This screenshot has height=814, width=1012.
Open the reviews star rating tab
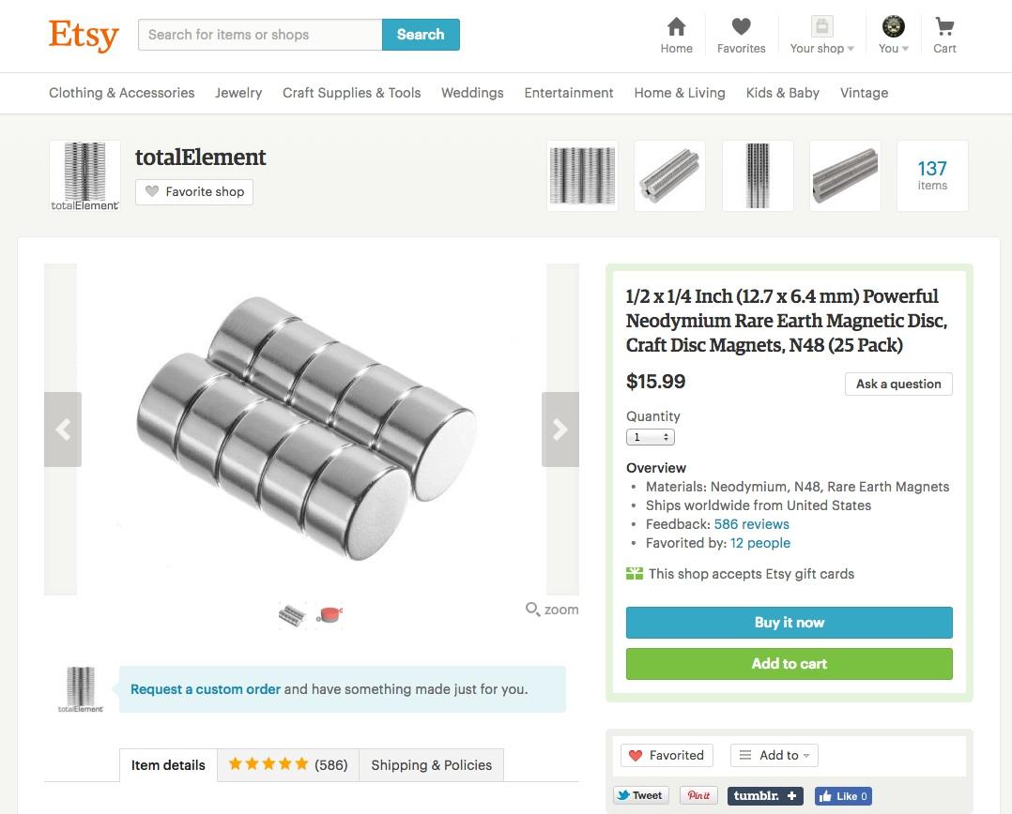pos(287,765)
